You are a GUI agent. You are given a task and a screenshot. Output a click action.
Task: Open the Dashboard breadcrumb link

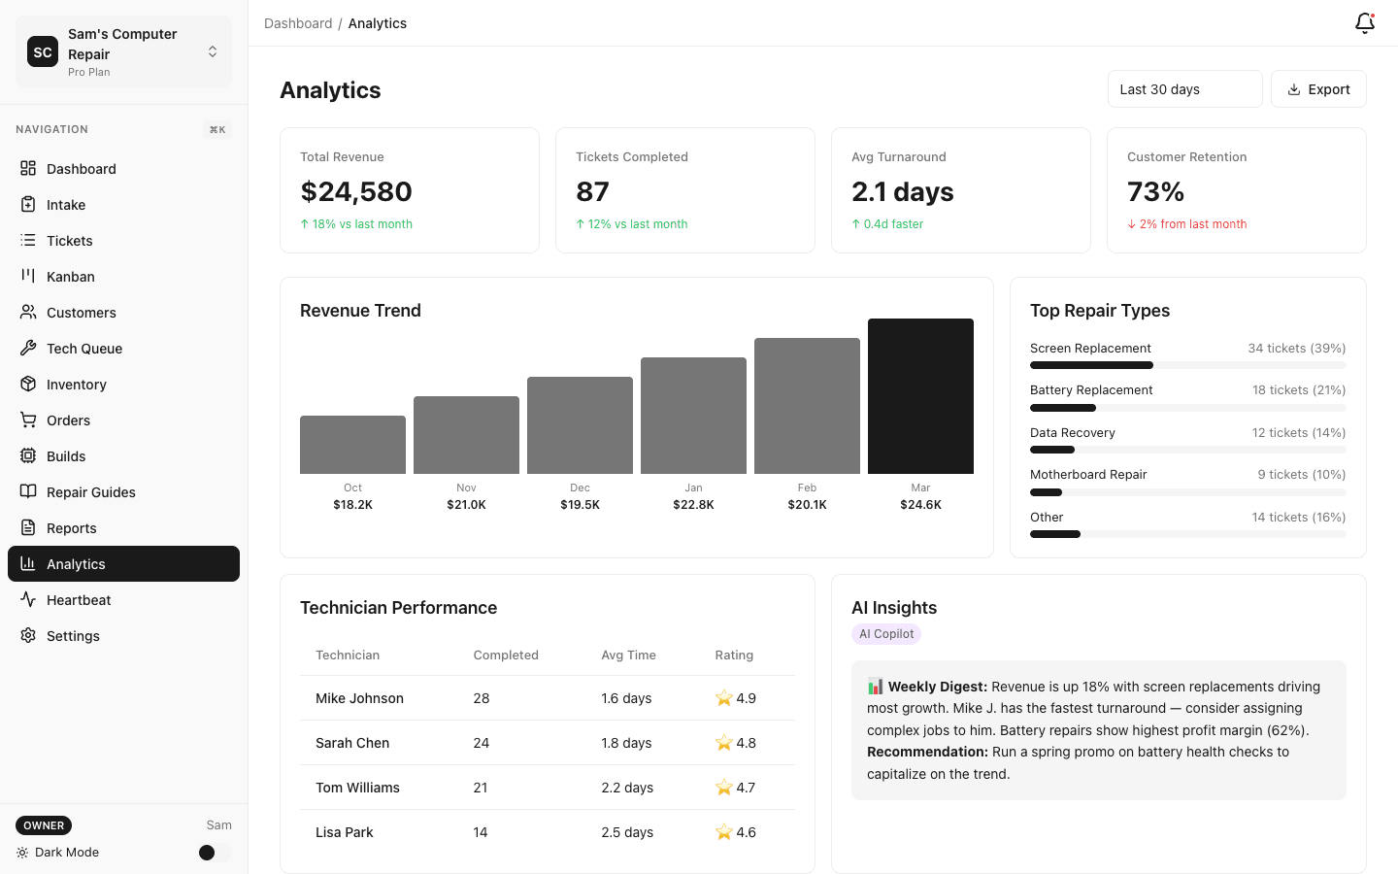(298, 22)
